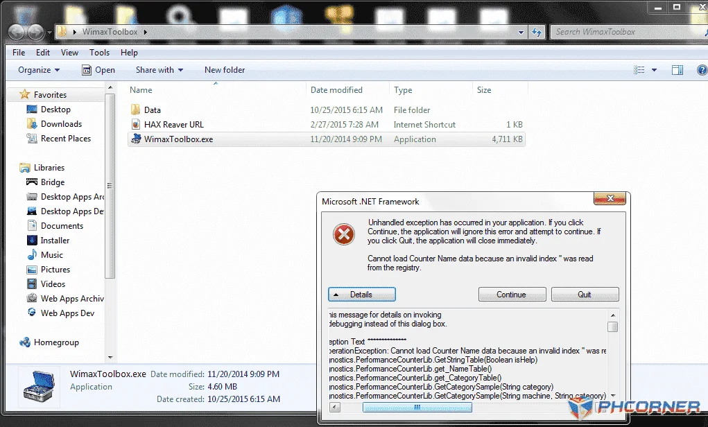Click the Libraries icon in sidebar
The image size is (708, 427).
(24, 168)
